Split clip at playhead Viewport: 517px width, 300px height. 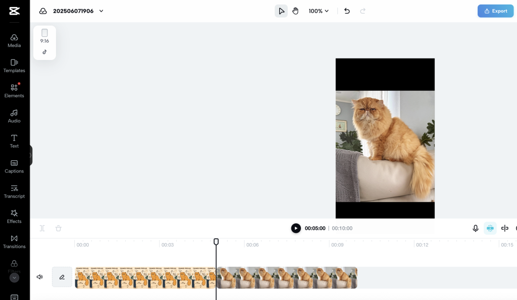tap(42, 228)
